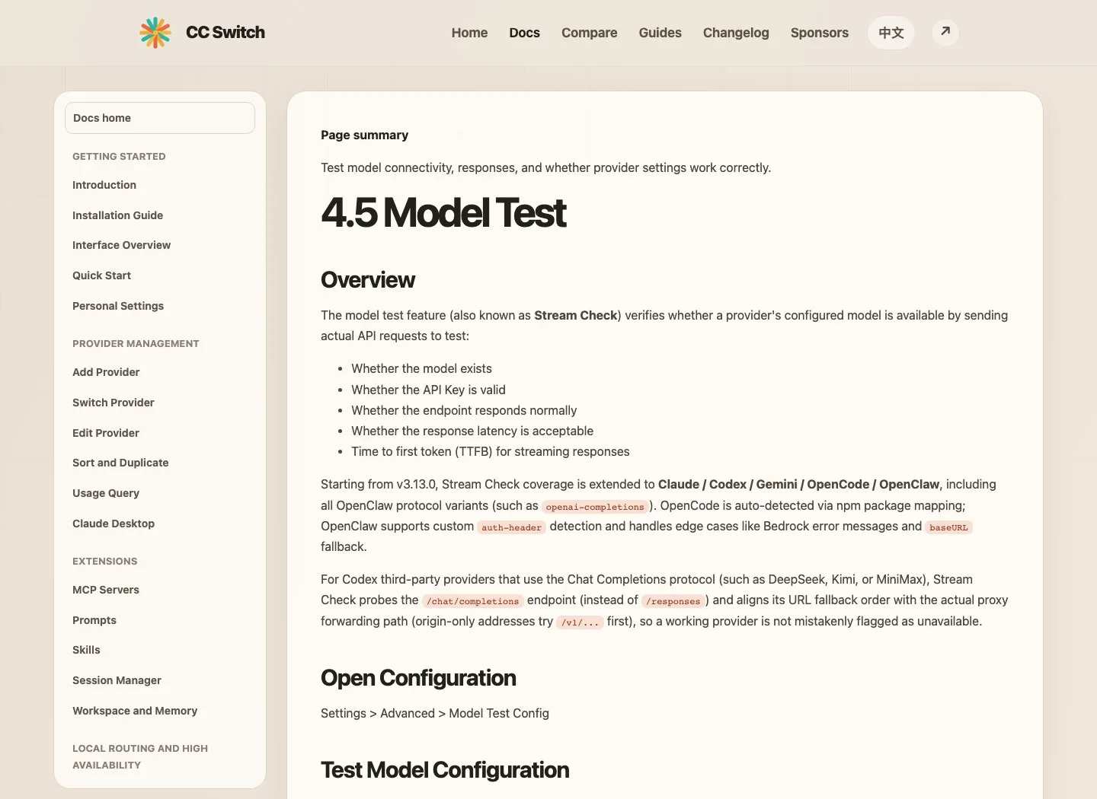
Task: Select the Docs navigation item
Action: (x=524, y=33)
